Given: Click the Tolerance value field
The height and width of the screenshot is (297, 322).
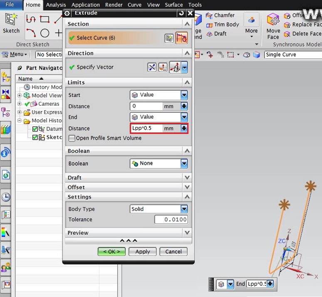Looking at the screenshot, I should pyautogui.click(x=171, y=220).
